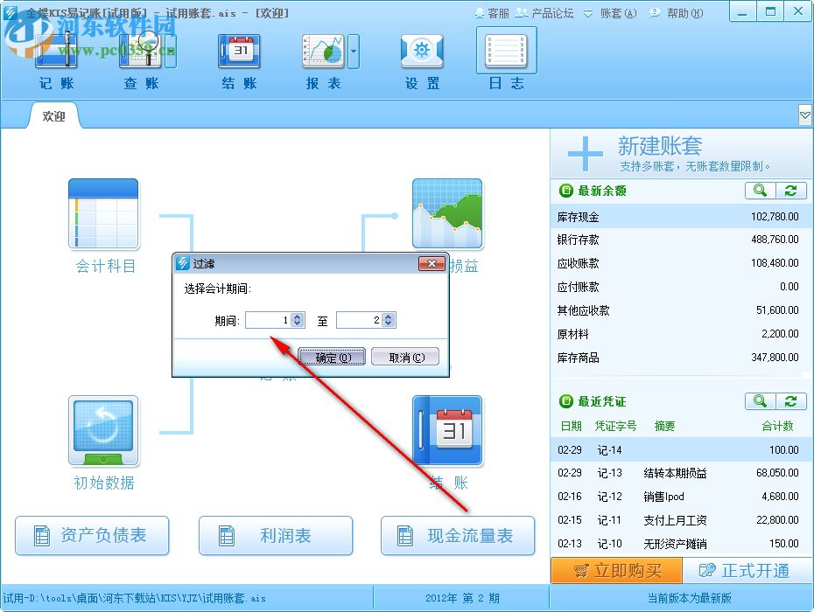Open the 初始数据 initial data icon

coord(102,430)
